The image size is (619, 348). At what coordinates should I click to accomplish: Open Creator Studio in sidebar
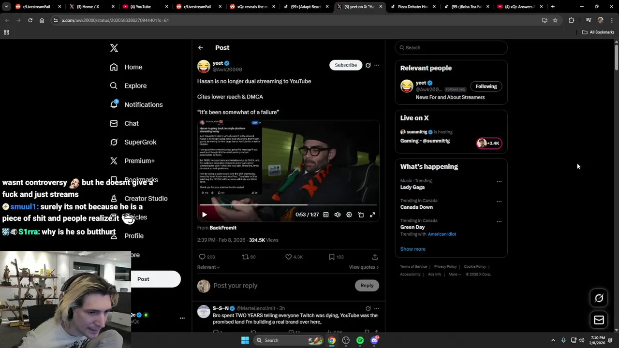(139, 198)
